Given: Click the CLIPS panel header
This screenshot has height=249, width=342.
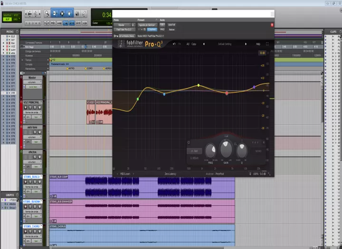Looking at the screenshot, I should coord(332,32).
